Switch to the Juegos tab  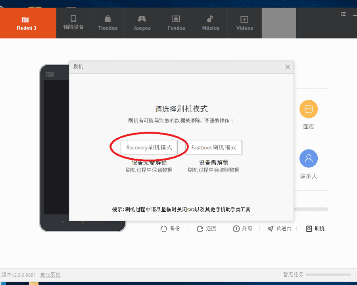coord(142,23)
